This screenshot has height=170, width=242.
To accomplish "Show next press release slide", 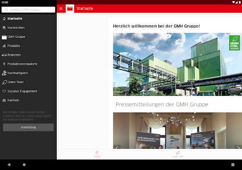I will tap(238, 147).
